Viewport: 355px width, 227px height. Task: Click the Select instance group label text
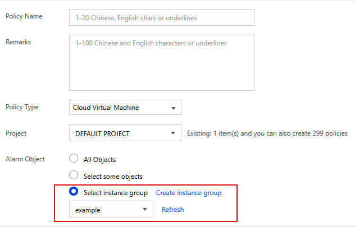[115, 193]
